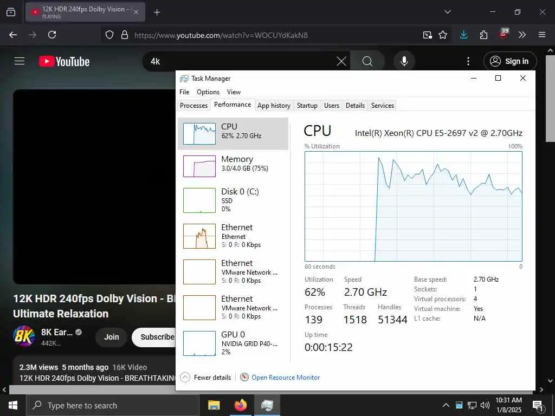
Task: Open tracking protection shield icon
Action: click(x=109, y=35)
